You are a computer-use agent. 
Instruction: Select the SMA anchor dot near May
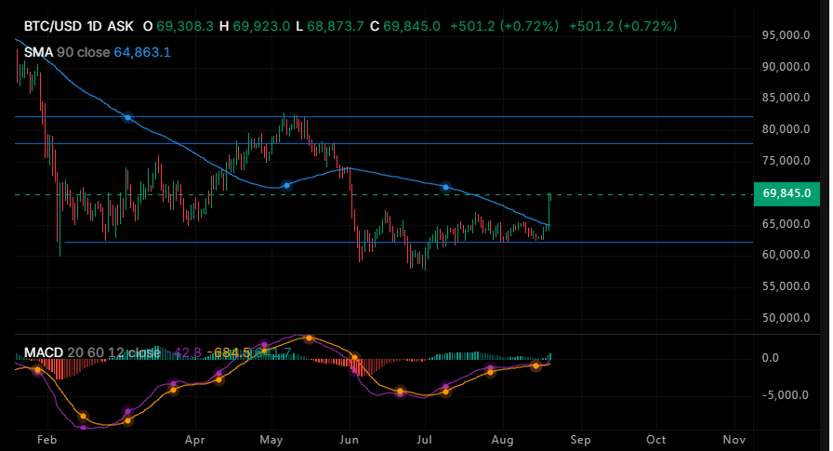click(287, 185)
